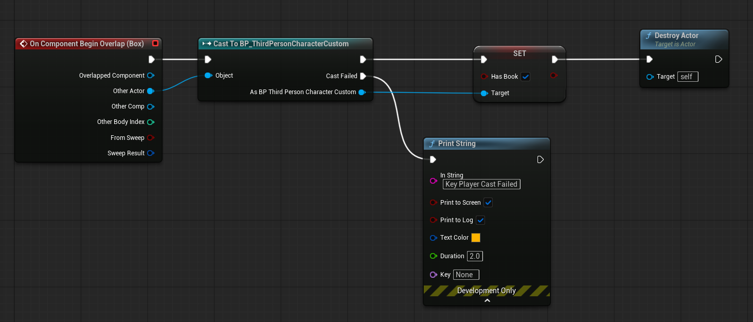Select the Cast To BP_ThirdPersonCharacterCustom node title
The image size is (753, 322).
click(x=281, y=44)
